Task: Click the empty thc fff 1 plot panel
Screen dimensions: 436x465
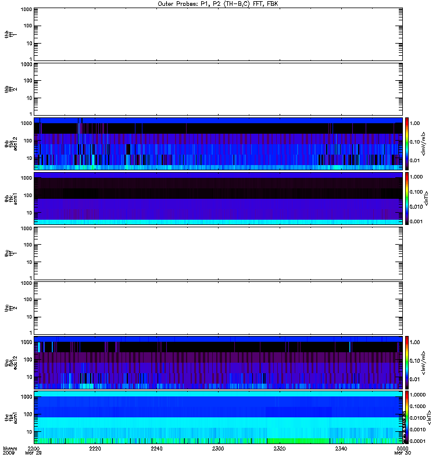Action: [x=219, y=253]
